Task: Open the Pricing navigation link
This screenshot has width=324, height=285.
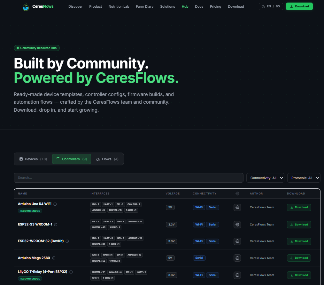Action: (x=215, y=7)
